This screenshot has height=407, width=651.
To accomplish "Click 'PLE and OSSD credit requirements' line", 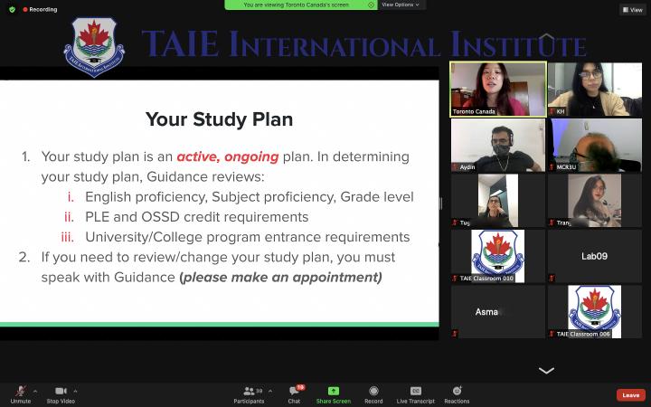I will click(x=197, y=217).
